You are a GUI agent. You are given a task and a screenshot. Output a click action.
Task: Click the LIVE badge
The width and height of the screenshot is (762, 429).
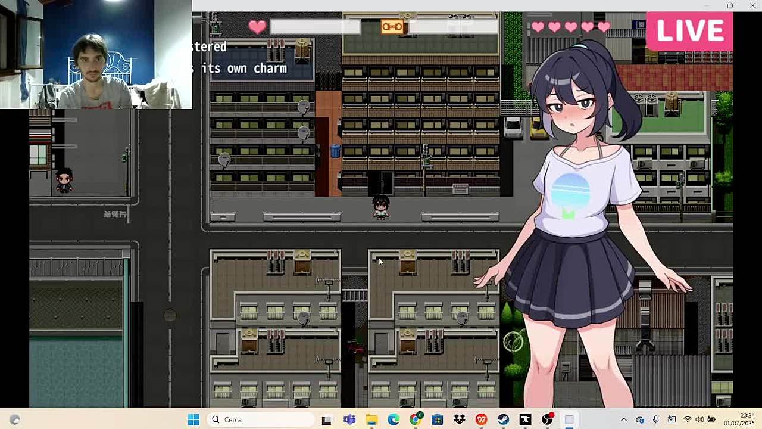[x=689, y=31]
